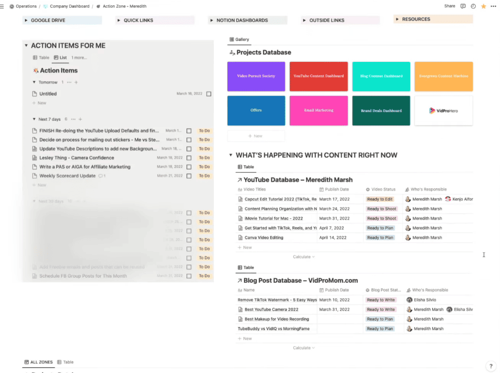Screen dimensions: 500x373
Task: Show 1 more view in Action Items
Action: (79, 58)
